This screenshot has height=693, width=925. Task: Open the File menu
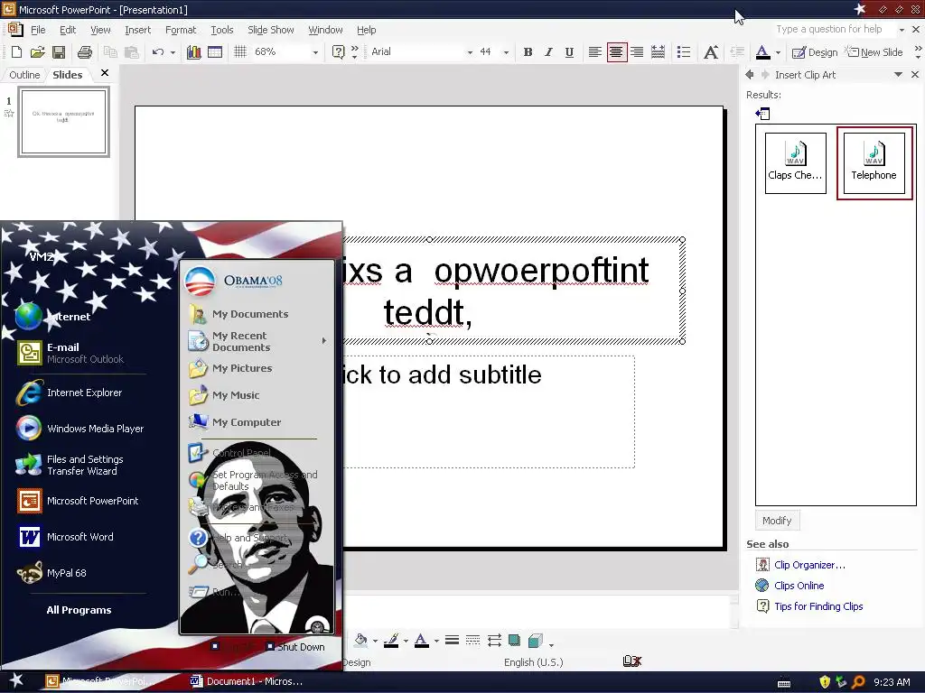(38, 30)
